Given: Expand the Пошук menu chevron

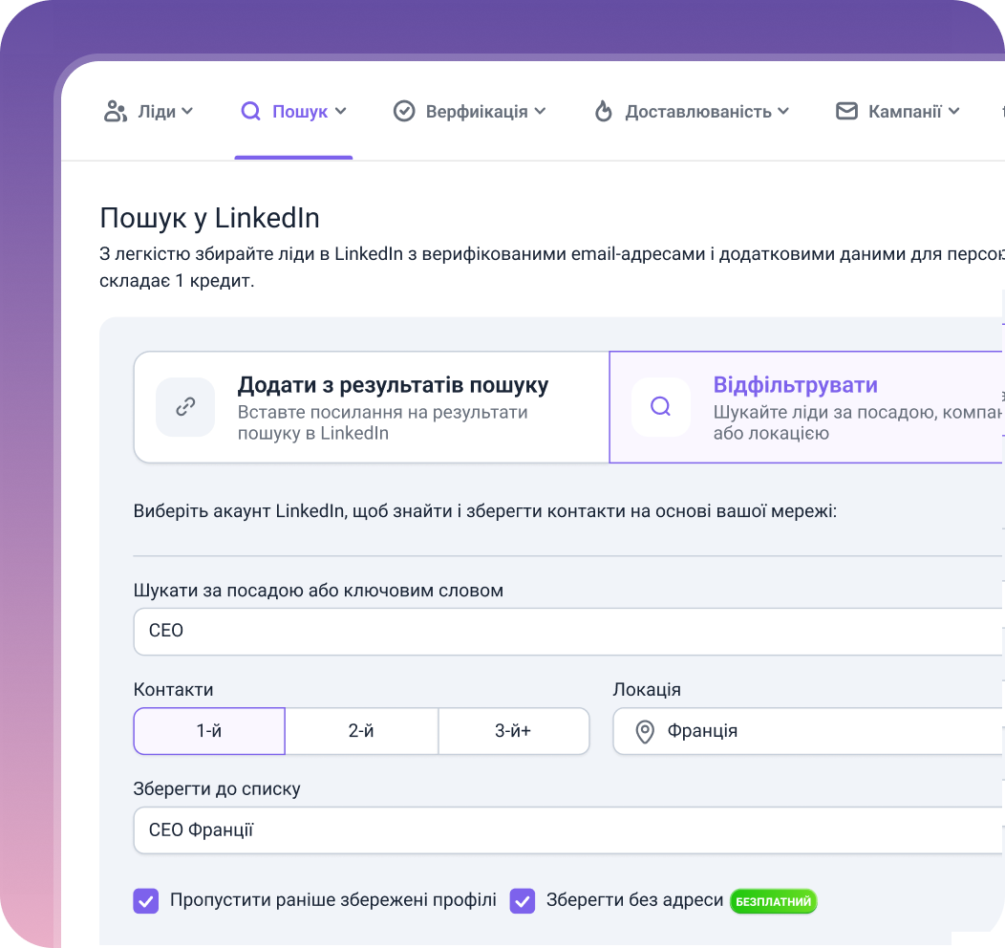Looking at the screenshot, I should pyautogui.click(x=340, y=112).
